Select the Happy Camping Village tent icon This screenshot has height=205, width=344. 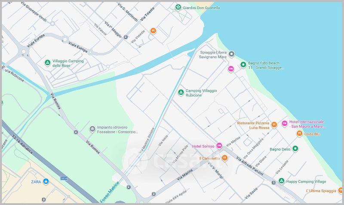[x=281, y=181]
